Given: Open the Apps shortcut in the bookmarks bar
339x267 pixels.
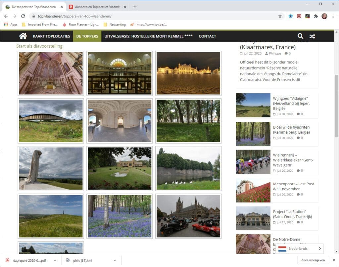Looking at the screenshot, I should (x=11, y=24).
